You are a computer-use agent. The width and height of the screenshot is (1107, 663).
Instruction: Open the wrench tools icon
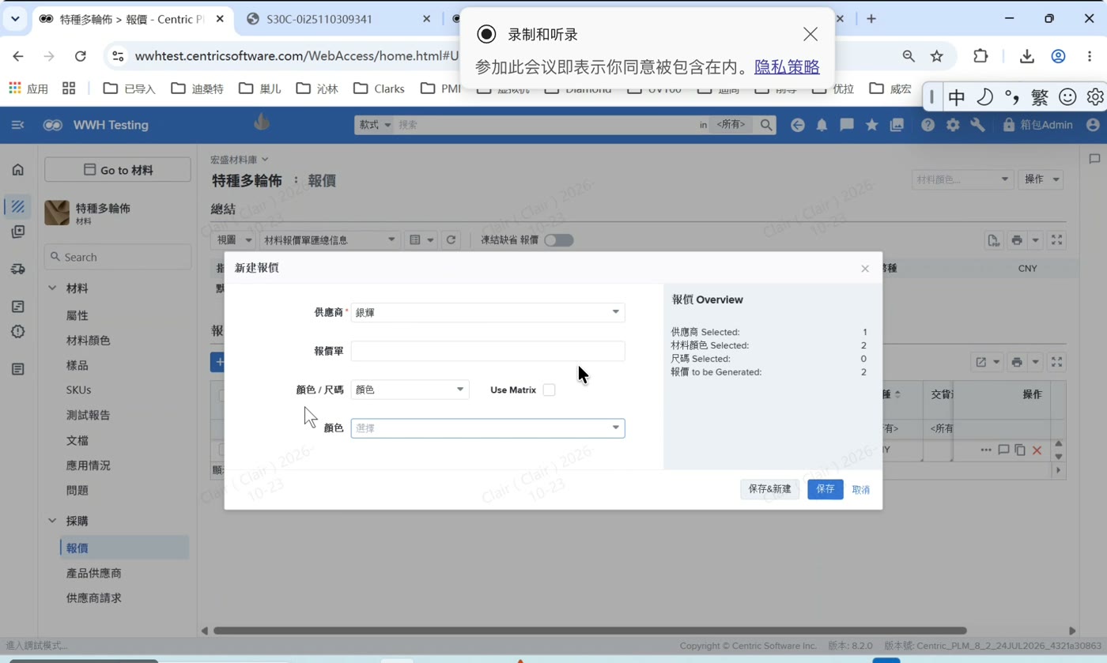pyautogui.click(x=977, y=125)
